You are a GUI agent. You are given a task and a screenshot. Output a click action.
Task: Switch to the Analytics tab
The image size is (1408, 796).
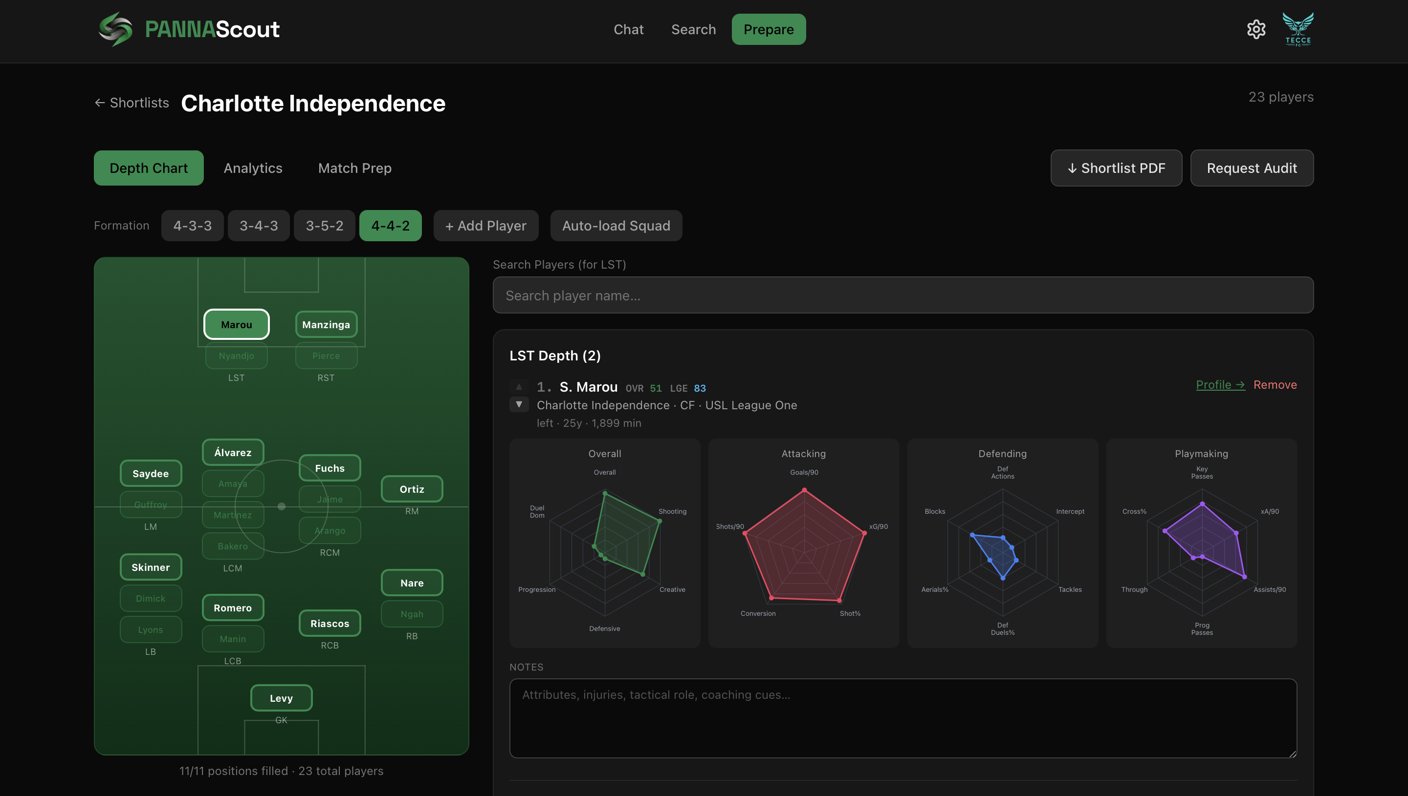point(253,168)
